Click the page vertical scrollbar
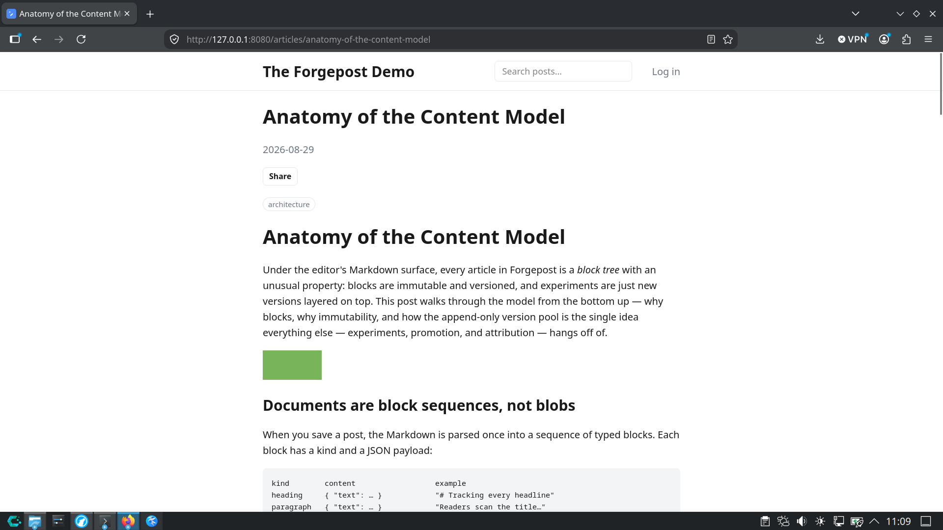 pos(941,83)
